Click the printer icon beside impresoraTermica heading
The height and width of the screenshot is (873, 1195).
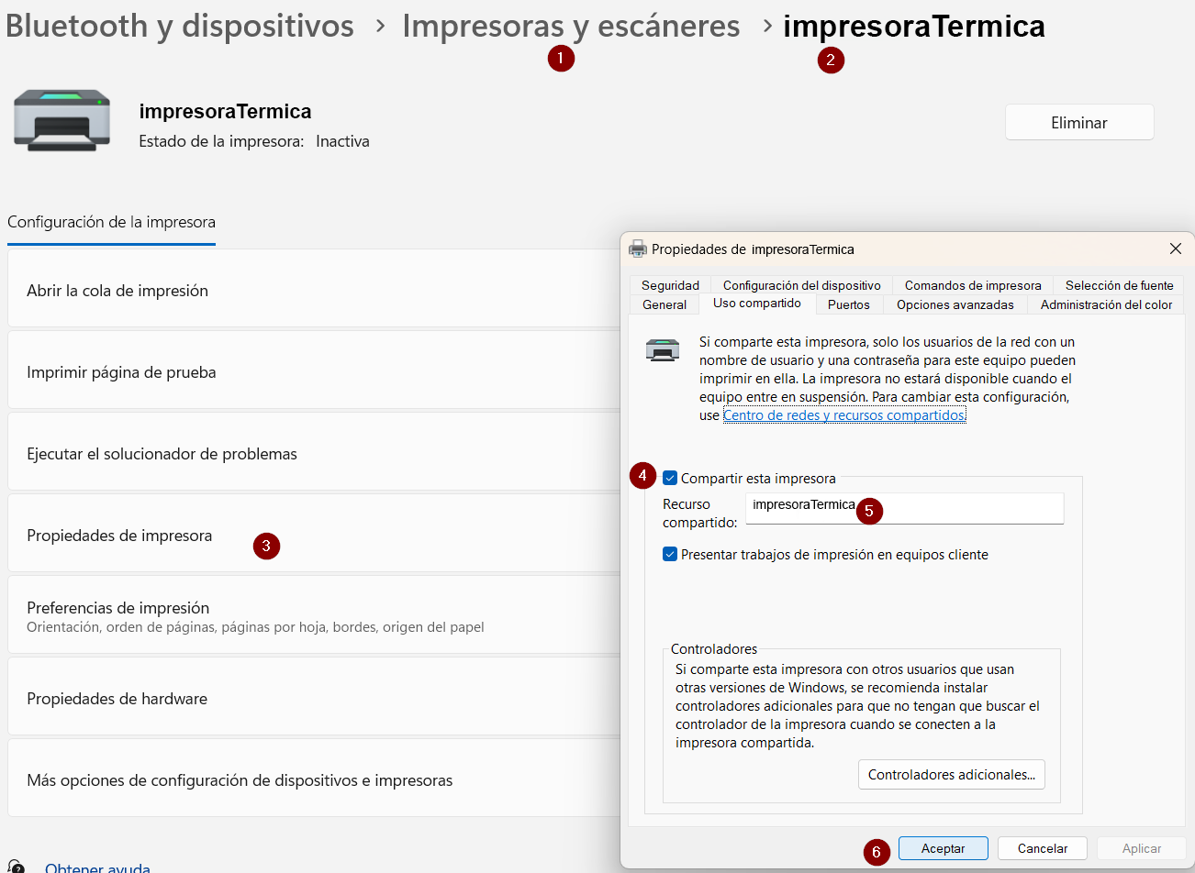coord(61,120)
